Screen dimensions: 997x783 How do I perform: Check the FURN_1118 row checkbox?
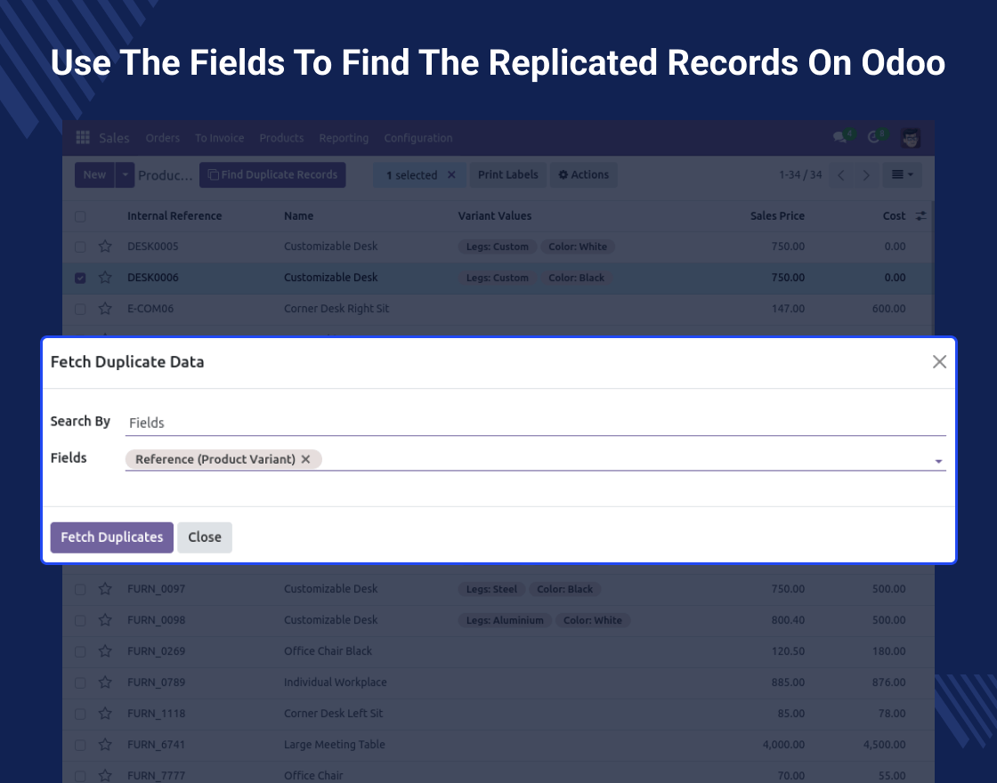tap(80, 714)
